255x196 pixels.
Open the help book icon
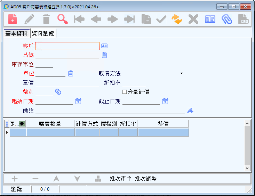(210, 19)
